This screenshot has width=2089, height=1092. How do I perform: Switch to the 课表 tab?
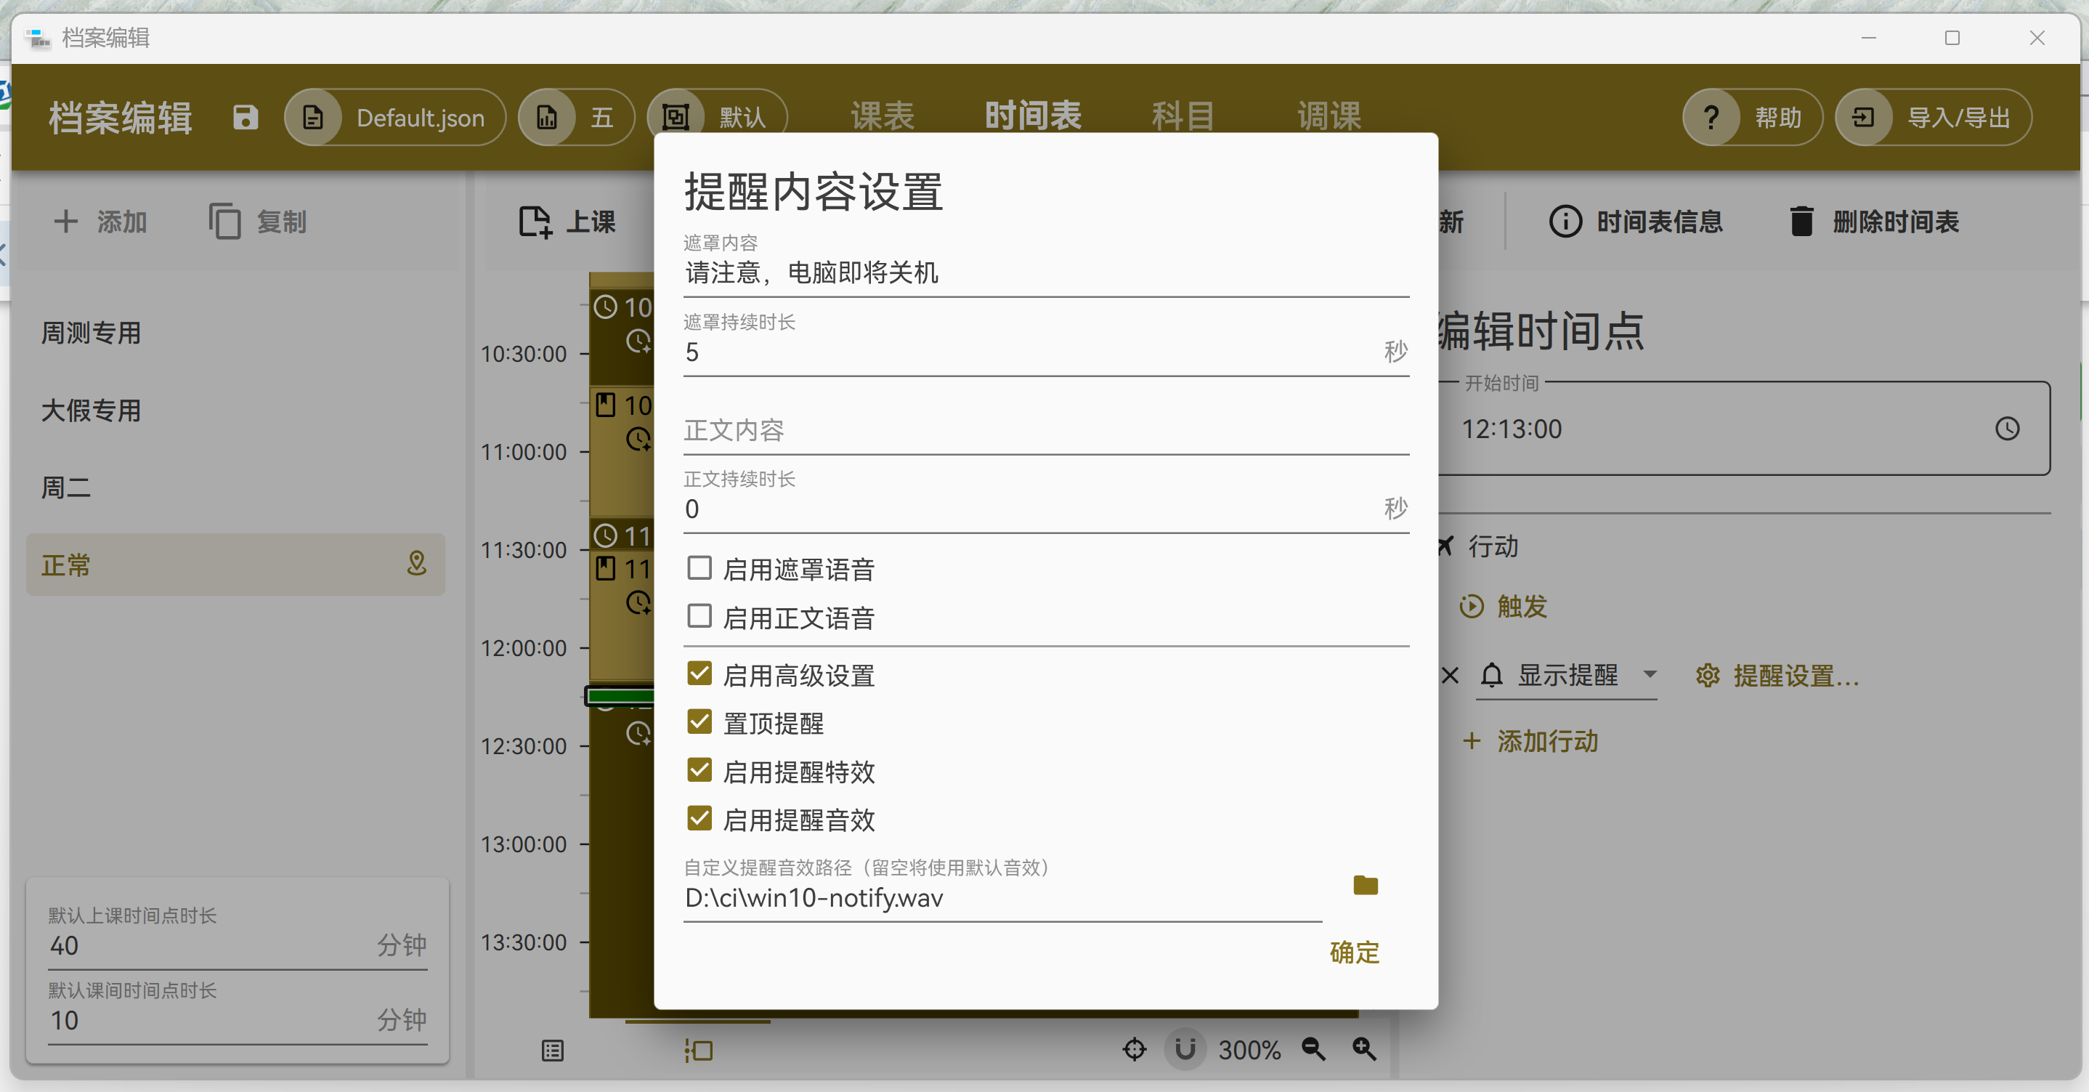[883, 116]
